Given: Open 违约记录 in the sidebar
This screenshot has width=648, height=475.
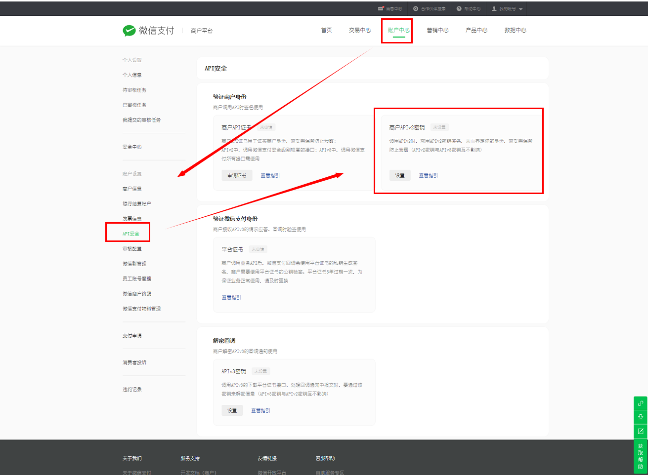Looking at the screenshot, I should pos(132,390).
